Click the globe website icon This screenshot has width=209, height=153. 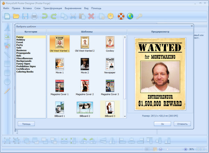(130, 16)
